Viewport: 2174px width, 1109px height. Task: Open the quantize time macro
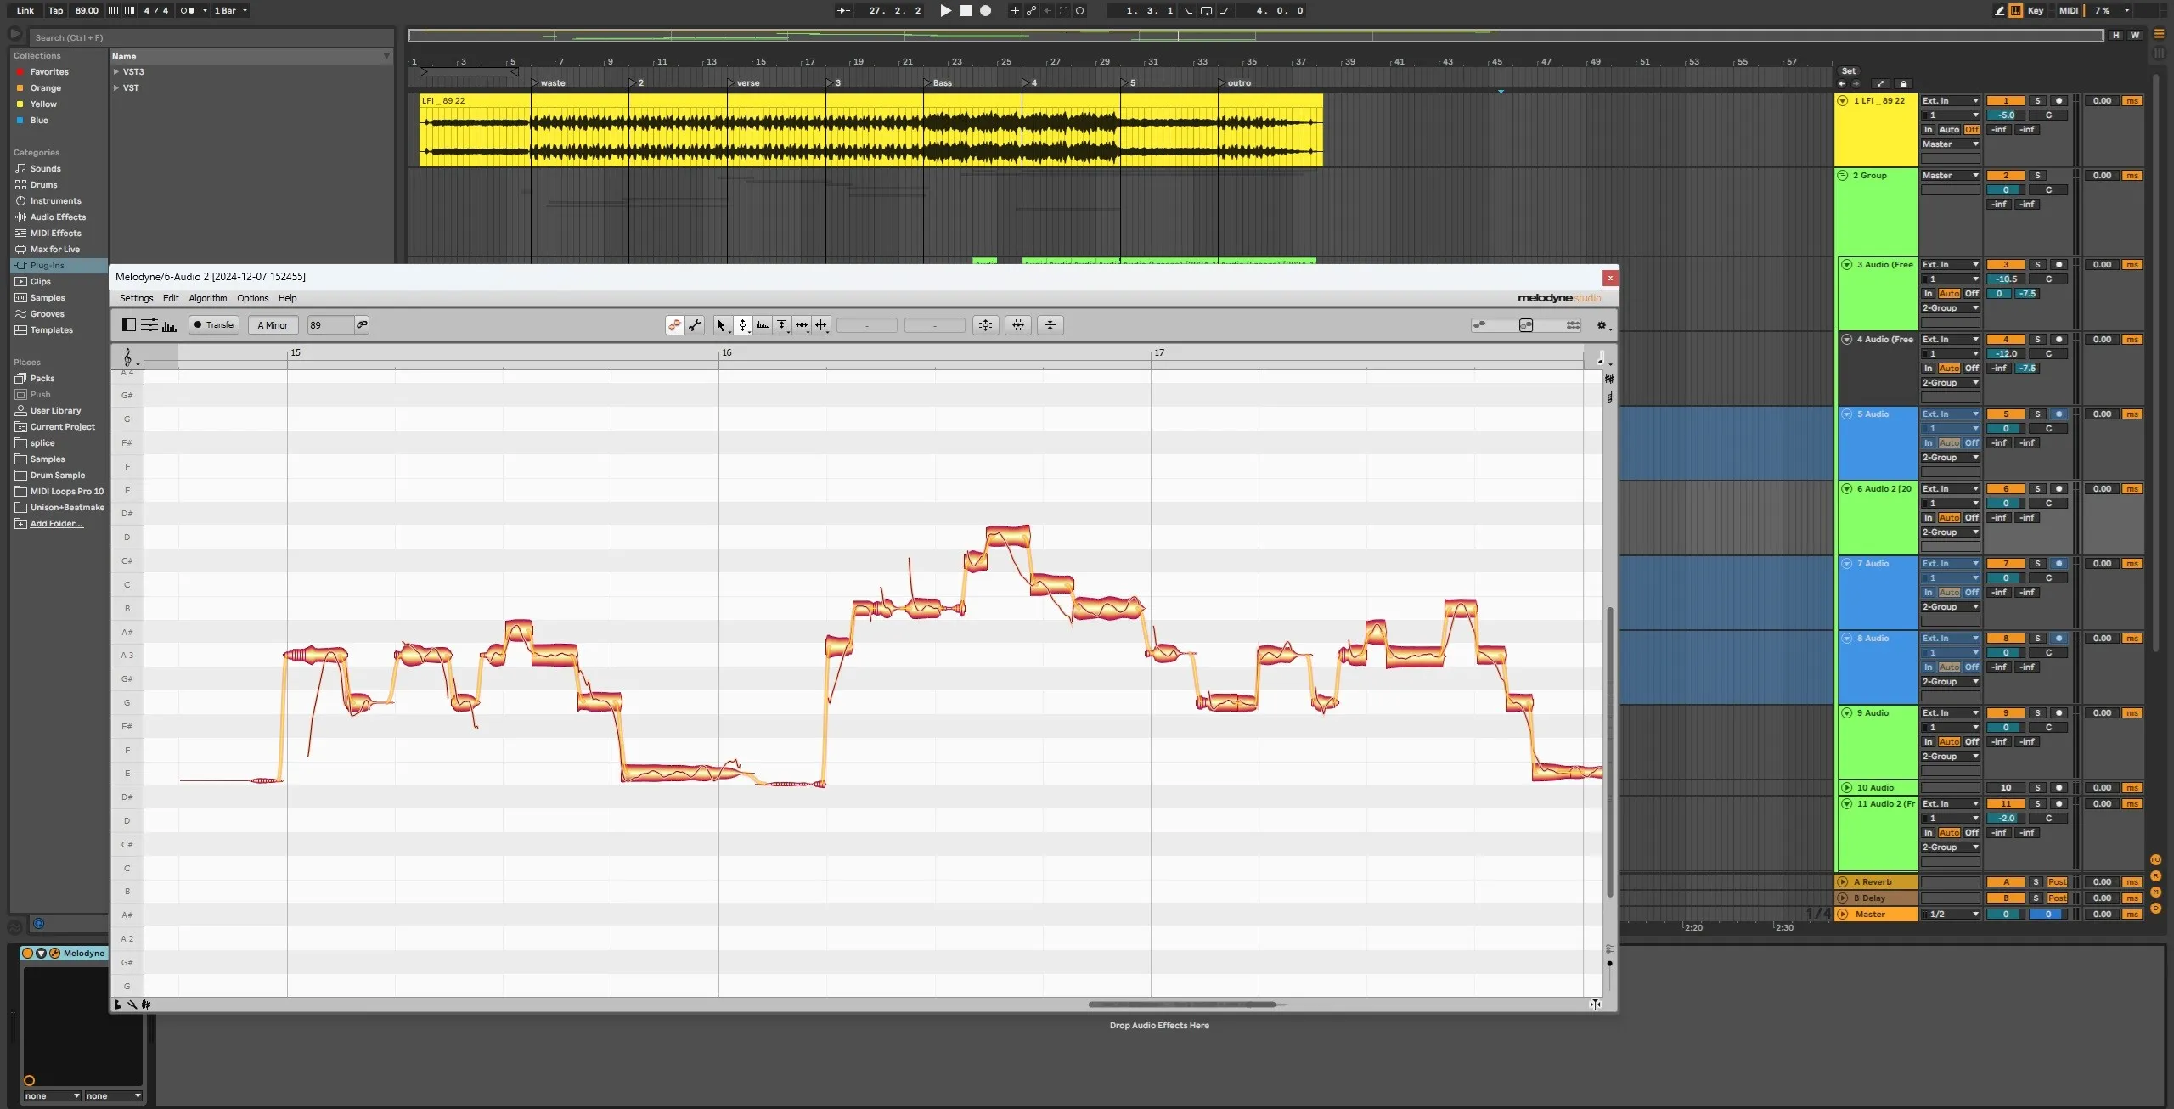click(x=1018, y=325)
